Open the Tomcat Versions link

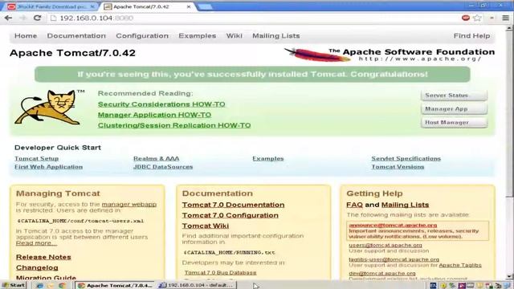point(398,167)
